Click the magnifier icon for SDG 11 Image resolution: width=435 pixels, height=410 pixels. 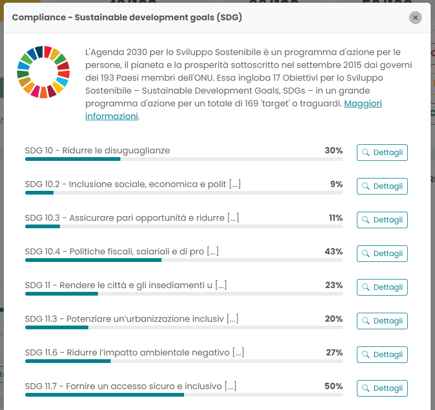[366, 287]
